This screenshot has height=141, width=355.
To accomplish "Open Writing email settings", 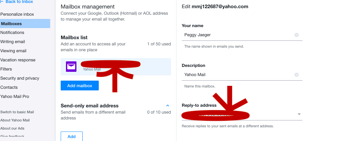I will pos(13,42).
